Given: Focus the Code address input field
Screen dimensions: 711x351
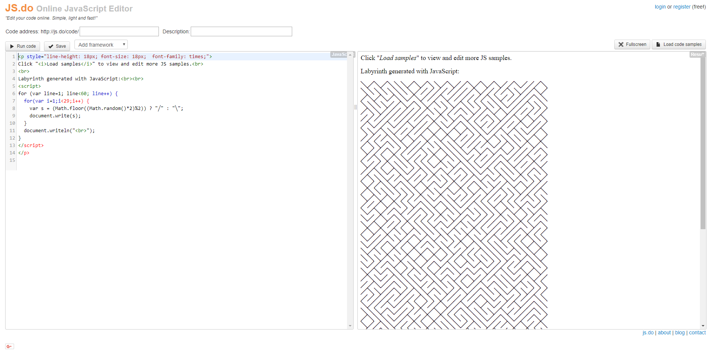Looking at the screenshot, I should (119, 31).
